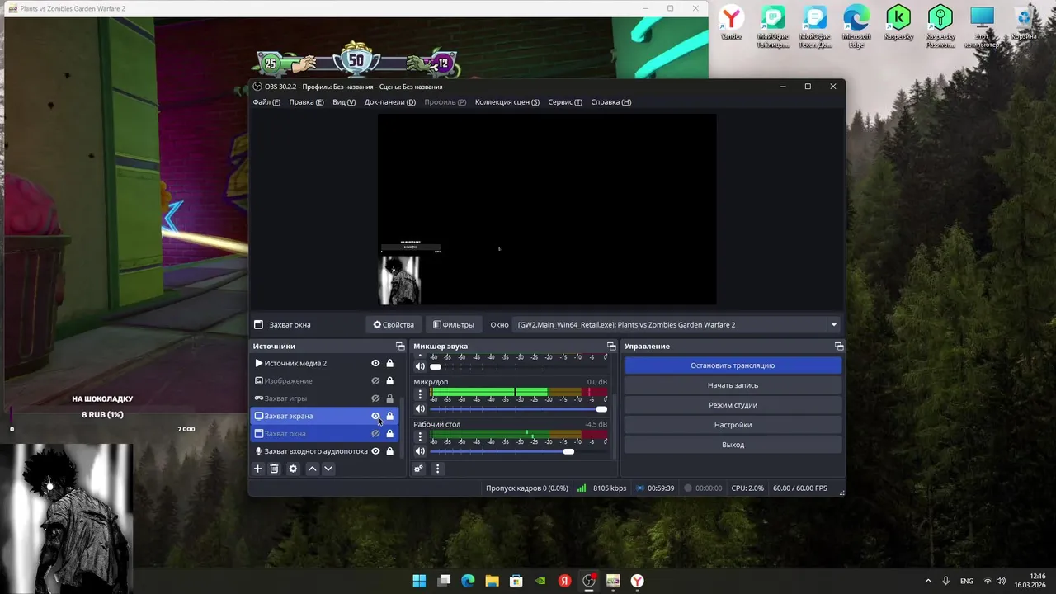This screenshot has width=1056, height=594.
Task: Hide the Захват экрана source
Action: point(375,416)
